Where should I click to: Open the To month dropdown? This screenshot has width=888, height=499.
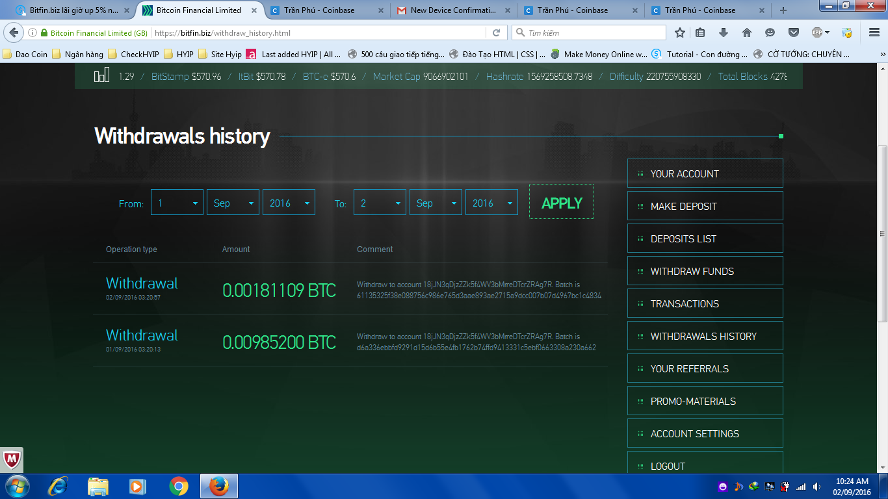[x=436, y=202]
